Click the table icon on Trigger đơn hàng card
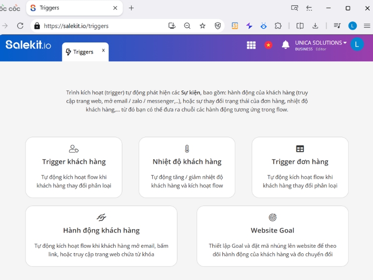The width and height of the screenshot is (373, 280). (x=300, y=148)
